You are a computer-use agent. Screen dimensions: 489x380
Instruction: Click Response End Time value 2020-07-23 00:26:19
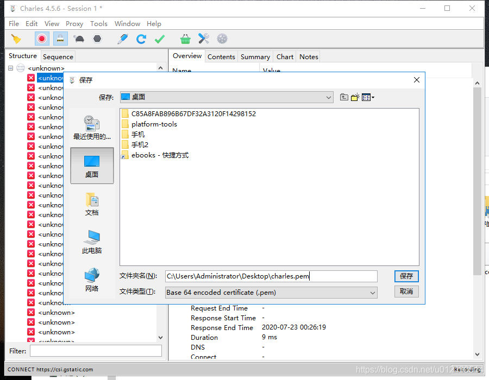[294, 327]
